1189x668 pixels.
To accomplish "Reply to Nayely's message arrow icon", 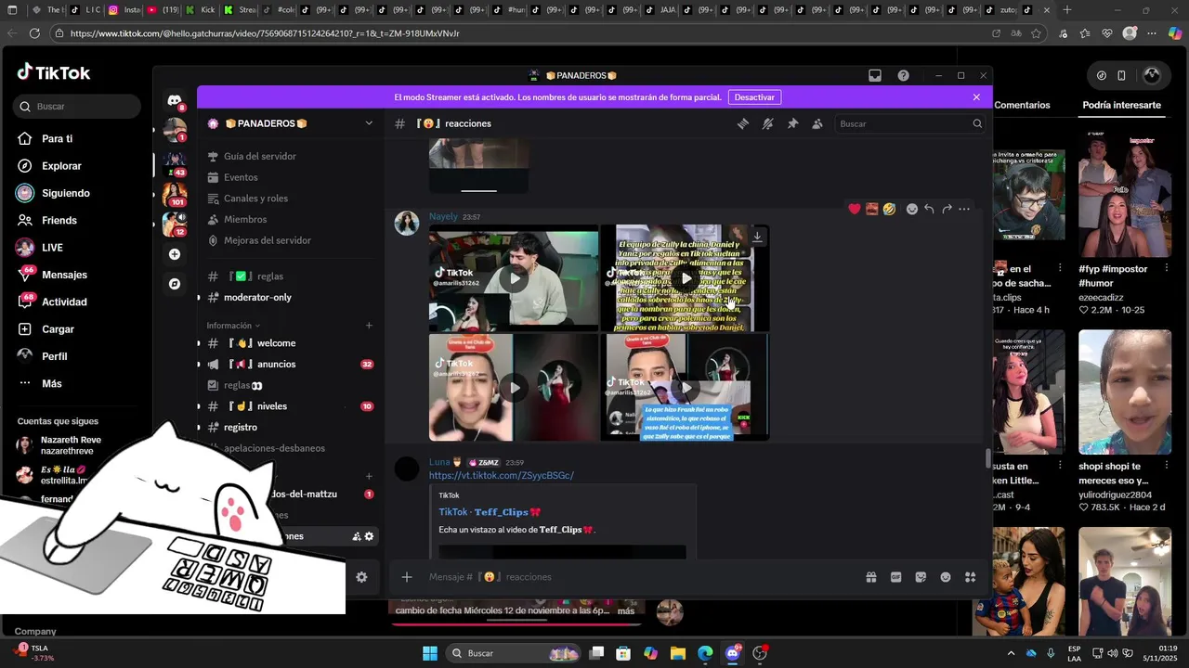I will click(929, 209).
